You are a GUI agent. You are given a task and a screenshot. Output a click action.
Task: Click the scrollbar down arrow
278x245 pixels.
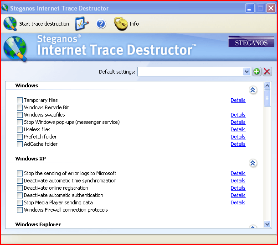(267, 224)
